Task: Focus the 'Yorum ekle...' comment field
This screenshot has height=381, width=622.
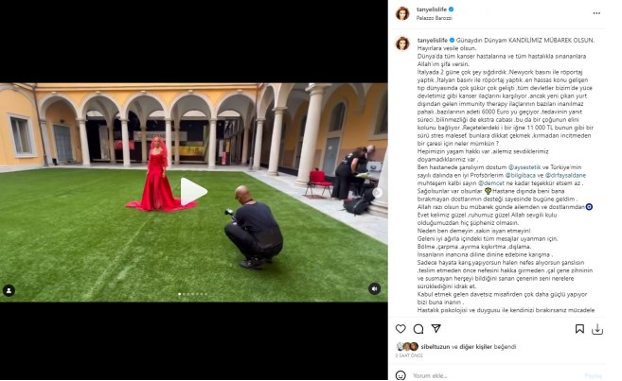Action: coord(496,375)
